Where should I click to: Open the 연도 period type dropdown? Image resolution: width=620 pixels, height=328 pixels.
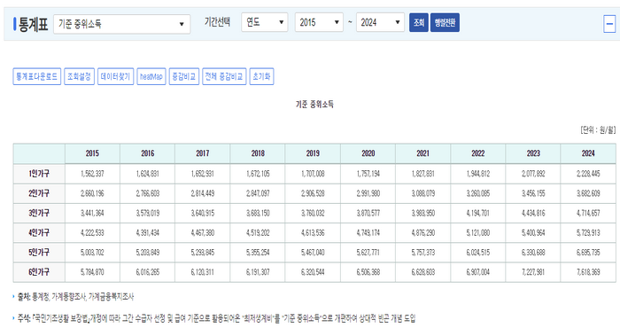[265, 22]
